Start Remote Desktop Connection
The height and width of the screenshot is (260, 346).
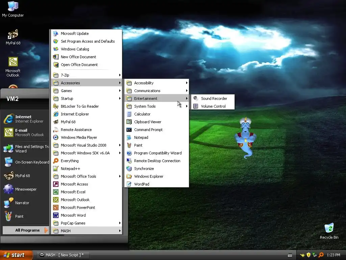coord(156,161)
